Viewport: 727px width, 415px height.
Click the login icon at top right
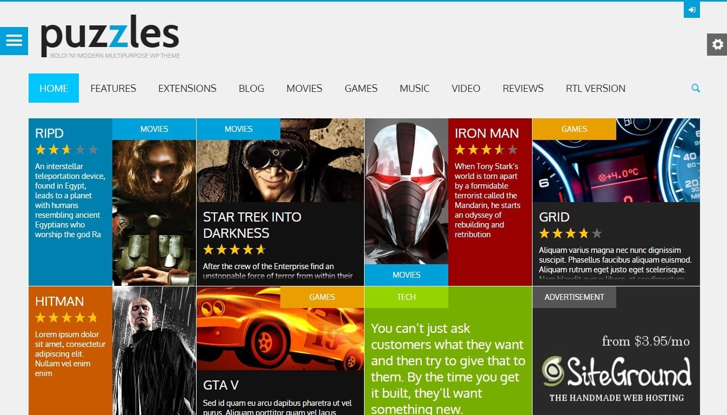691,10
